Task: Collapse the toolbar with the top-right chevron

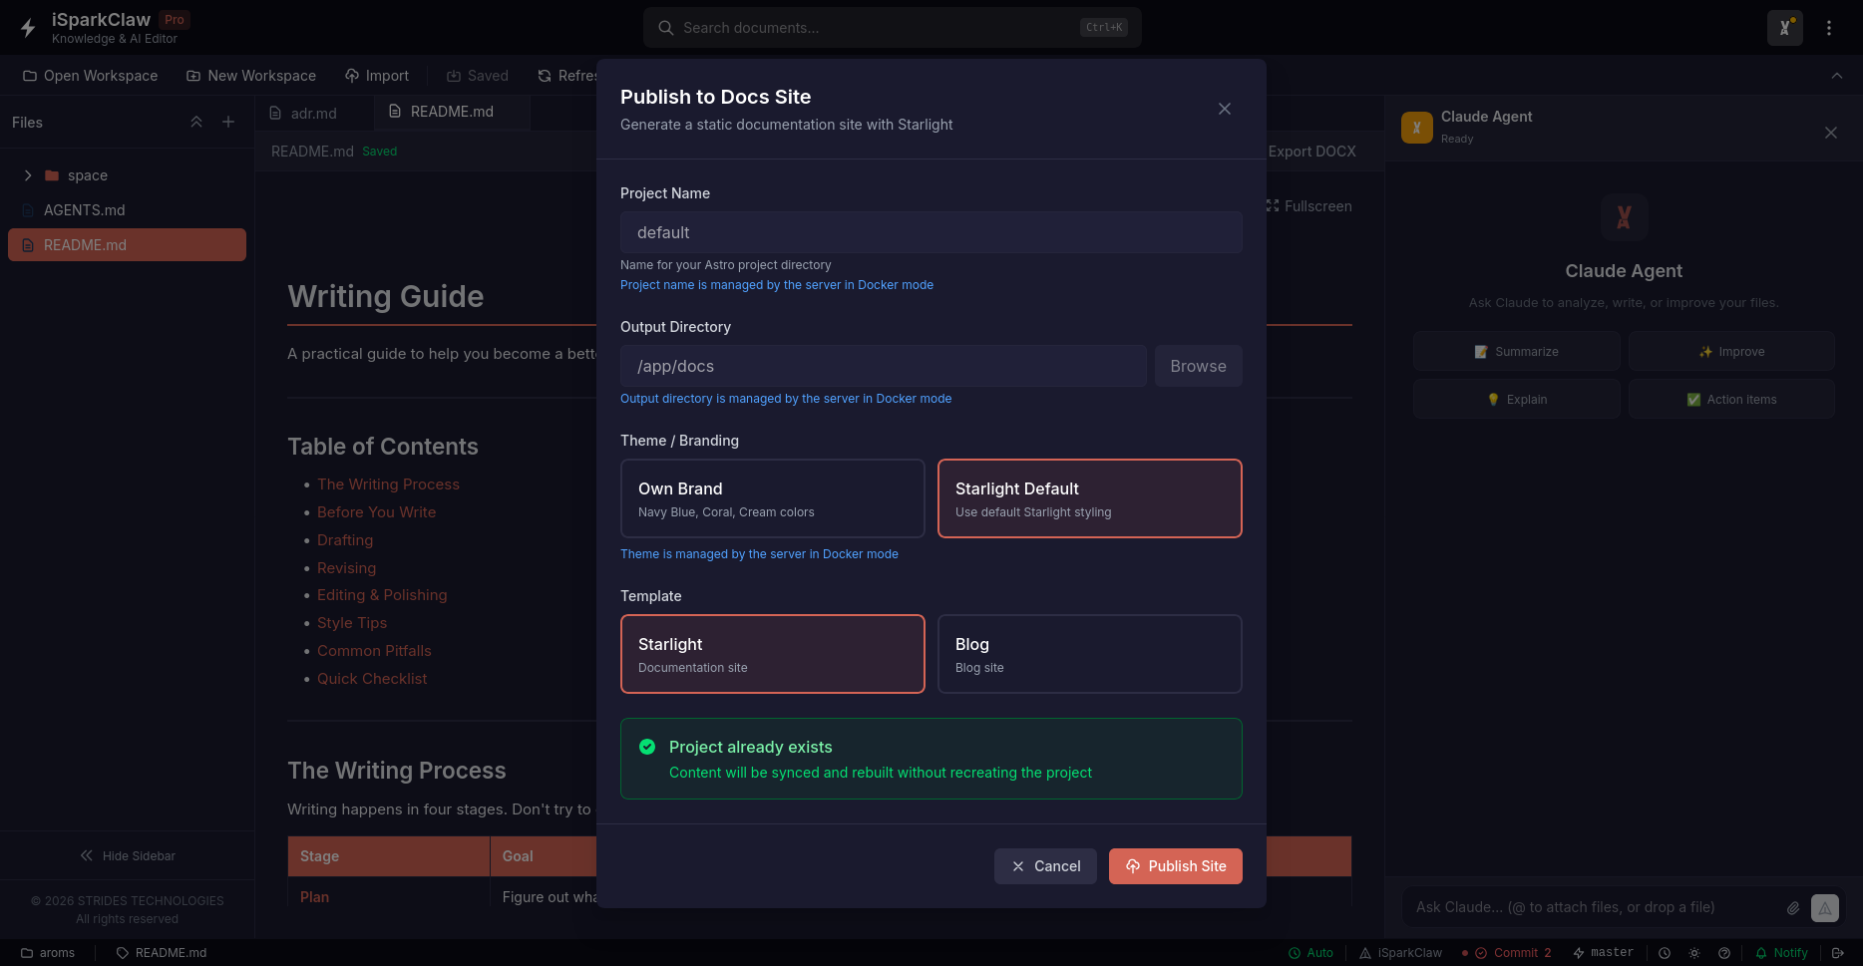Action: point(1837,76)
